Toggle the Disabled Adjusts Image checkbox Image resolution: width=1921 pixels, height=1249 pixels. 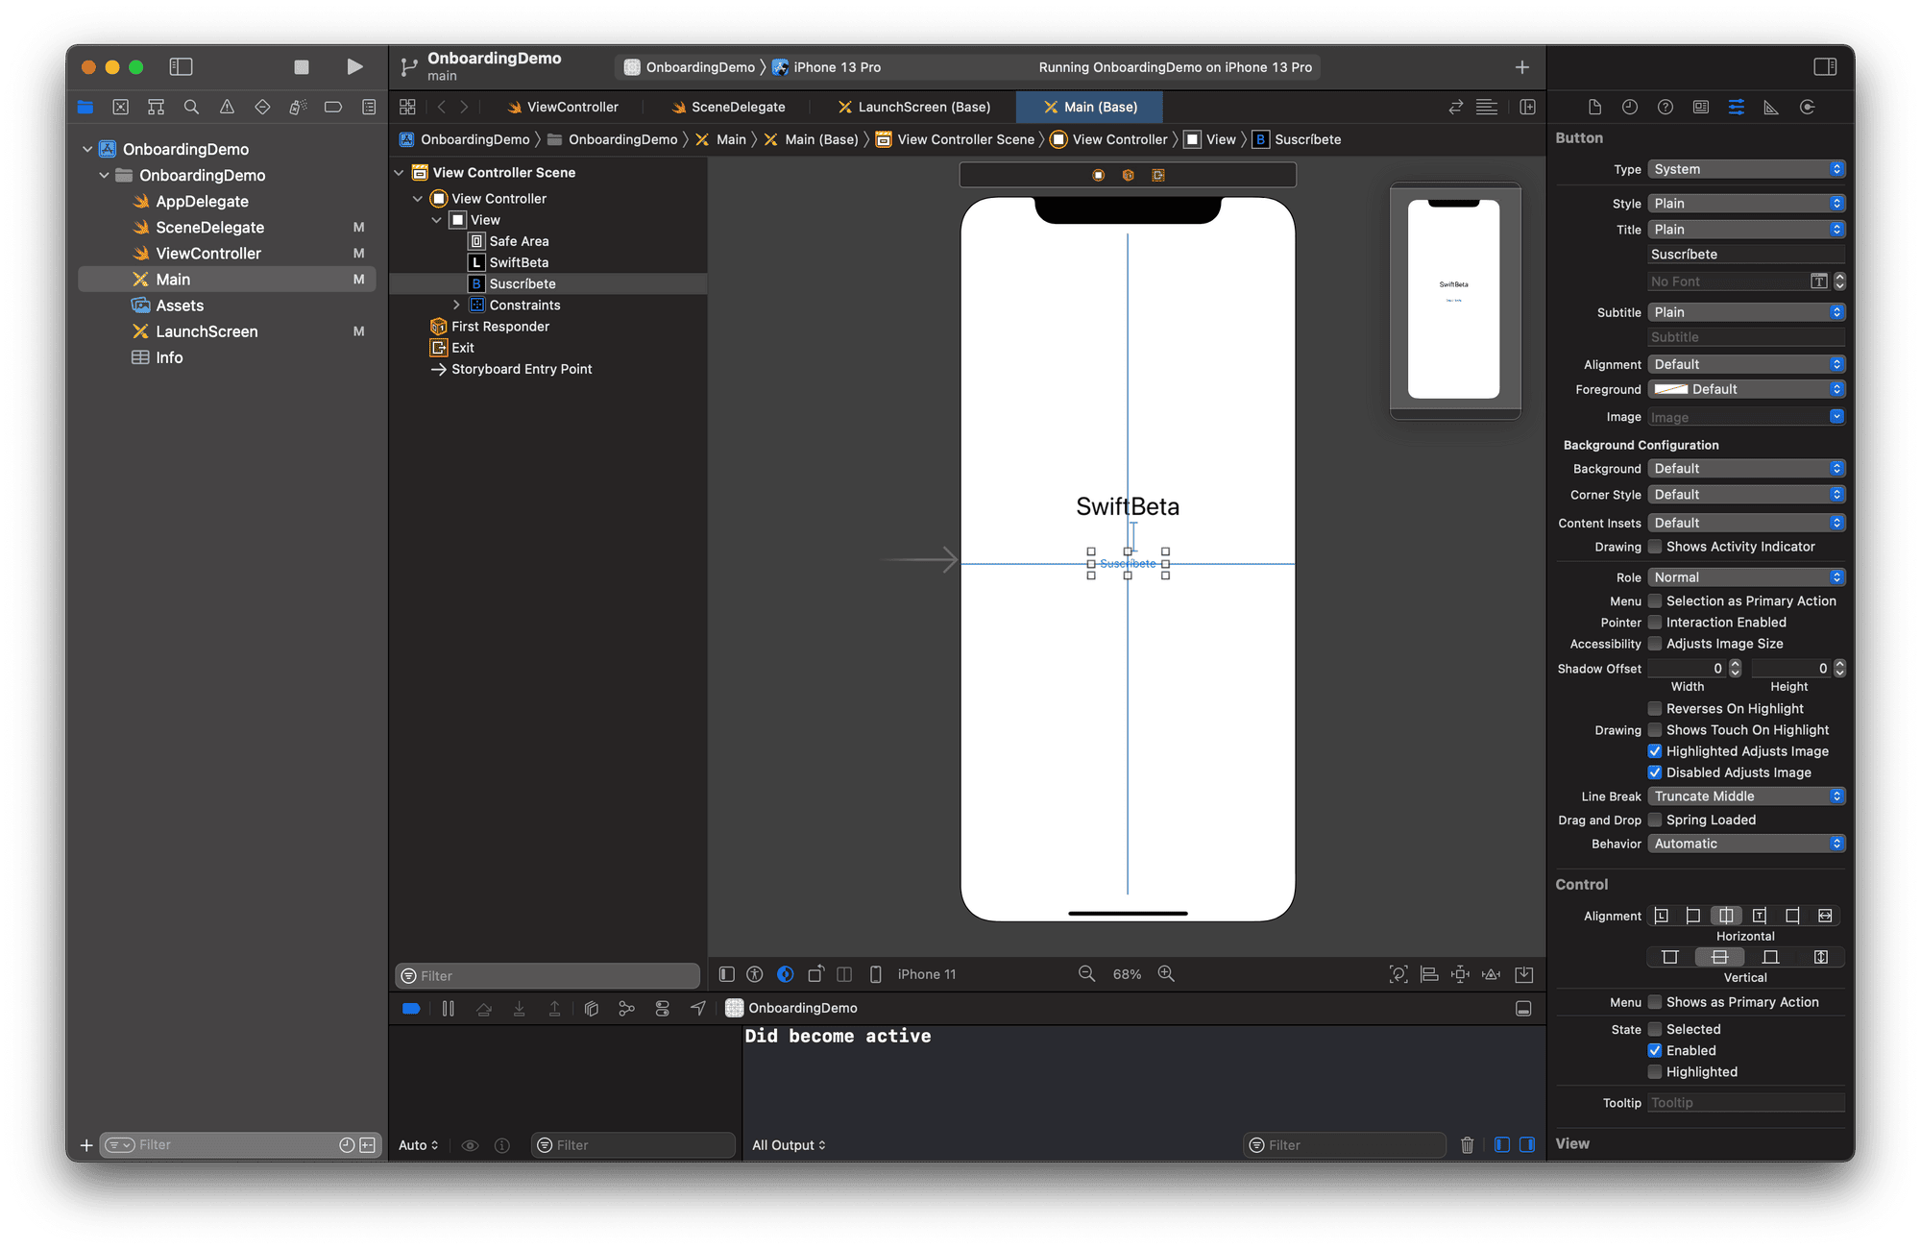tap(1656, 771)
